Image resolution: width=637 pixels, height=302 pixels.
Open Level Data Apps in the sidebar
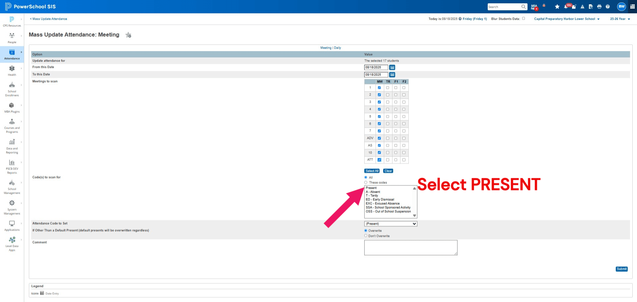pos(12,244)
